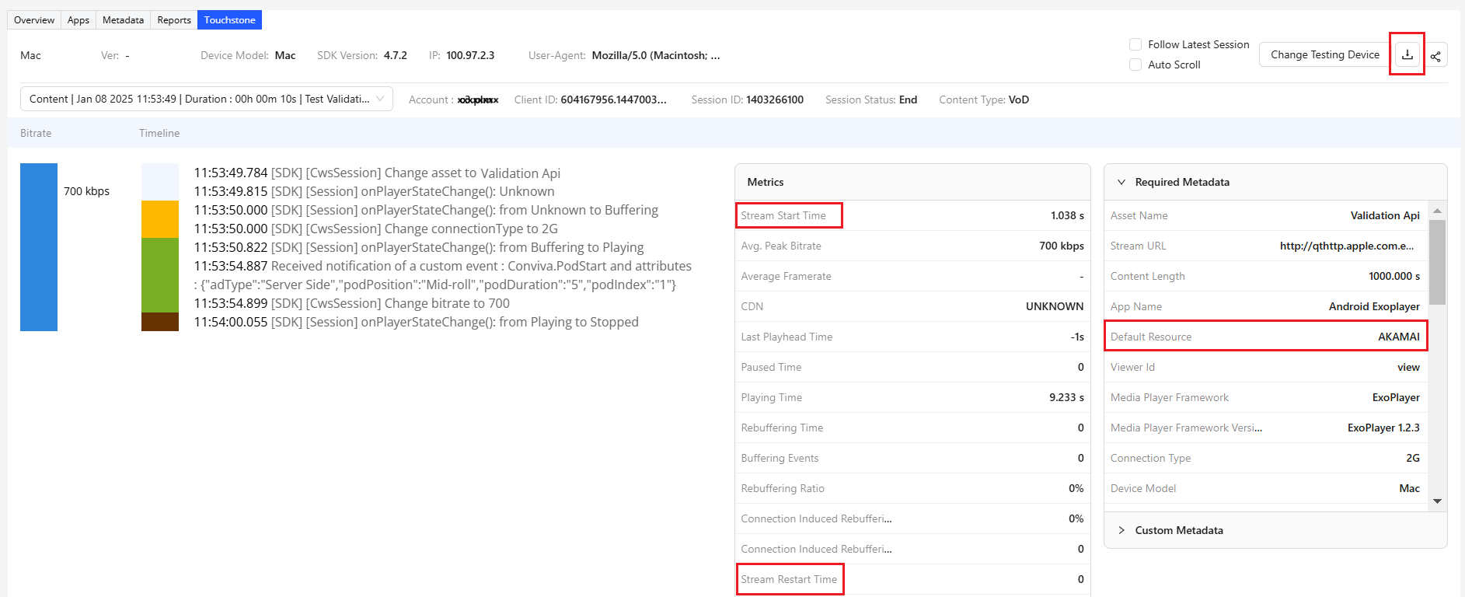Click the blue 700 kbps bitrate bar
The height and width of the screenshot is (597, 1465).
pyautogui.click(x=39, y=247)
